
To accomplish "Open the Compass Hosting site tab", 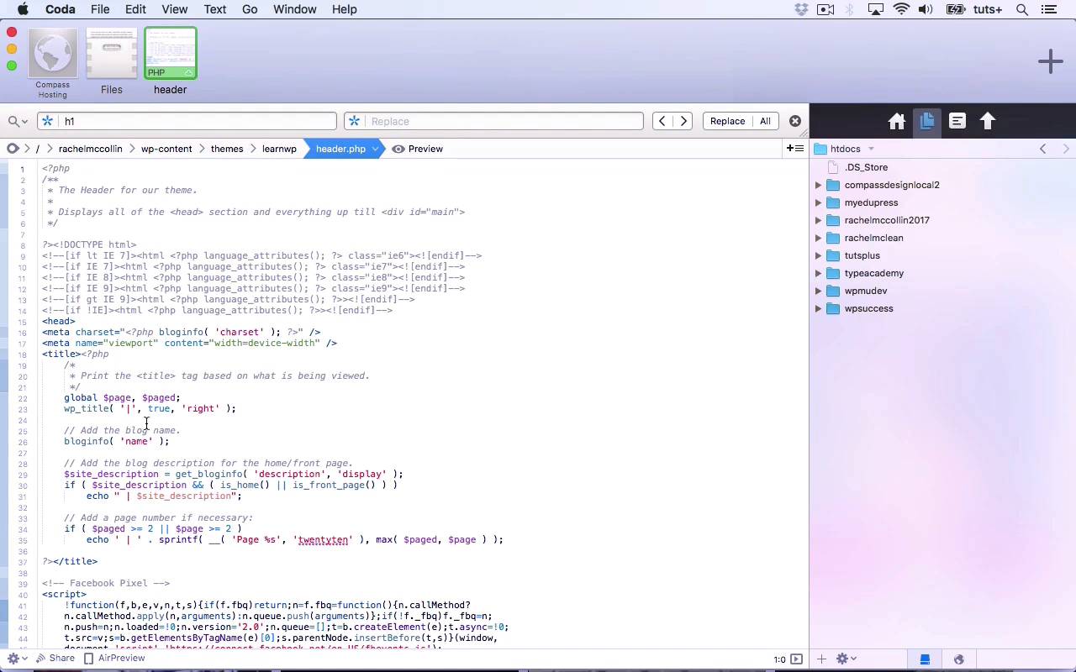I will point(52,63).
